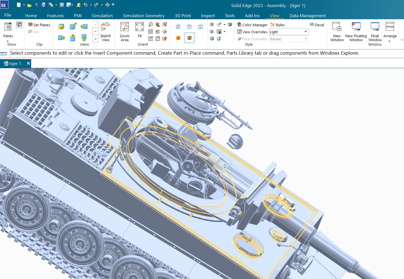The height and width of the screenshot is (279, 404).
Task: Open the Styles dialog
Action: point(277,25)
